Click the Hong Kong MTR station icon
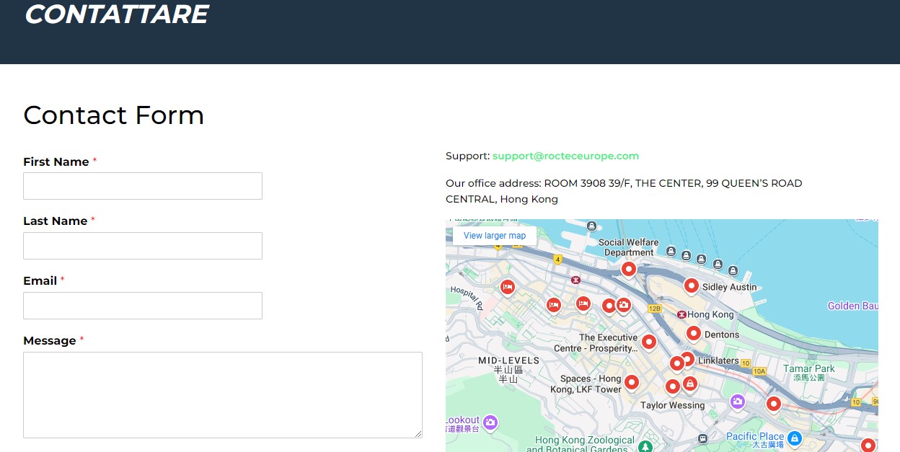Screen dimensions: 900x452 681,314
